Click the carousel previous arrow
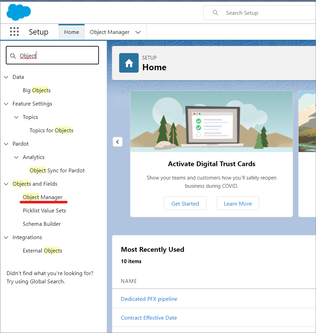 (117, 141)
